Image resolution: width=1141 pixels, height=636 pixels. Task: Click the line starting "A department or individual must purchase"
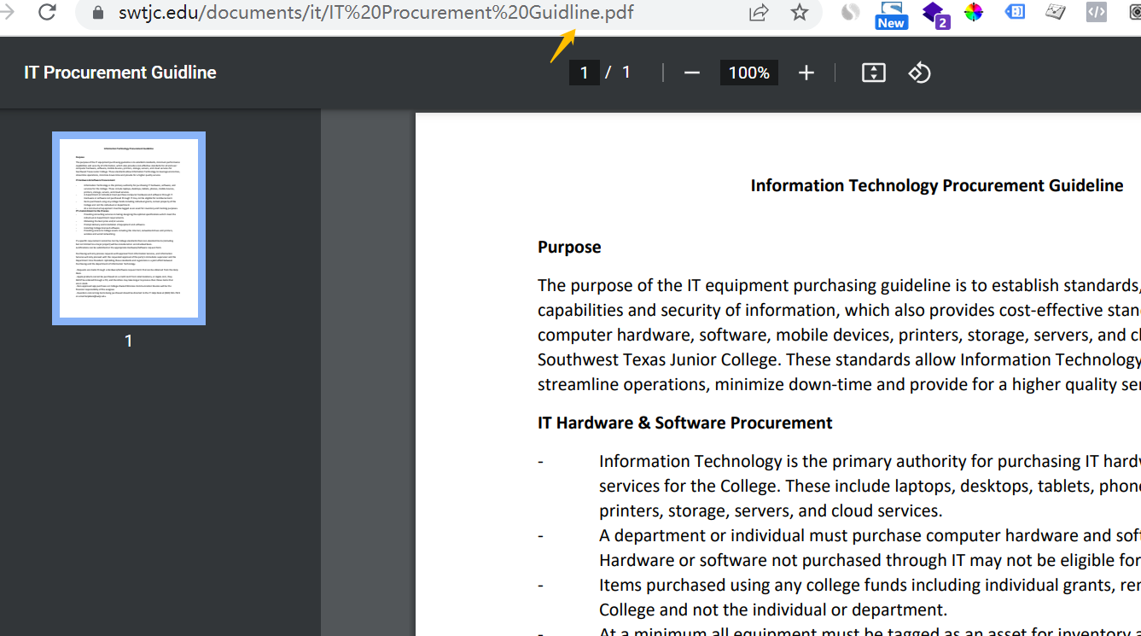870,535
